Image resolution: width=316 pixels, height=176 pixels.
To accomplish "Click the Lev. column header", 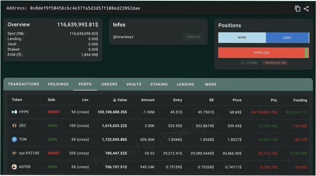I will tap(85, 100).
